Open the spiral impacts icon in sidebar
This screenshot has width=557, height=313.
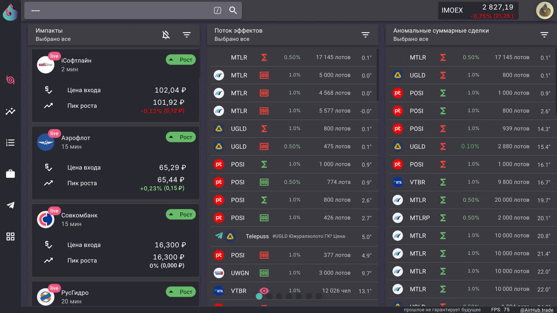10,80
